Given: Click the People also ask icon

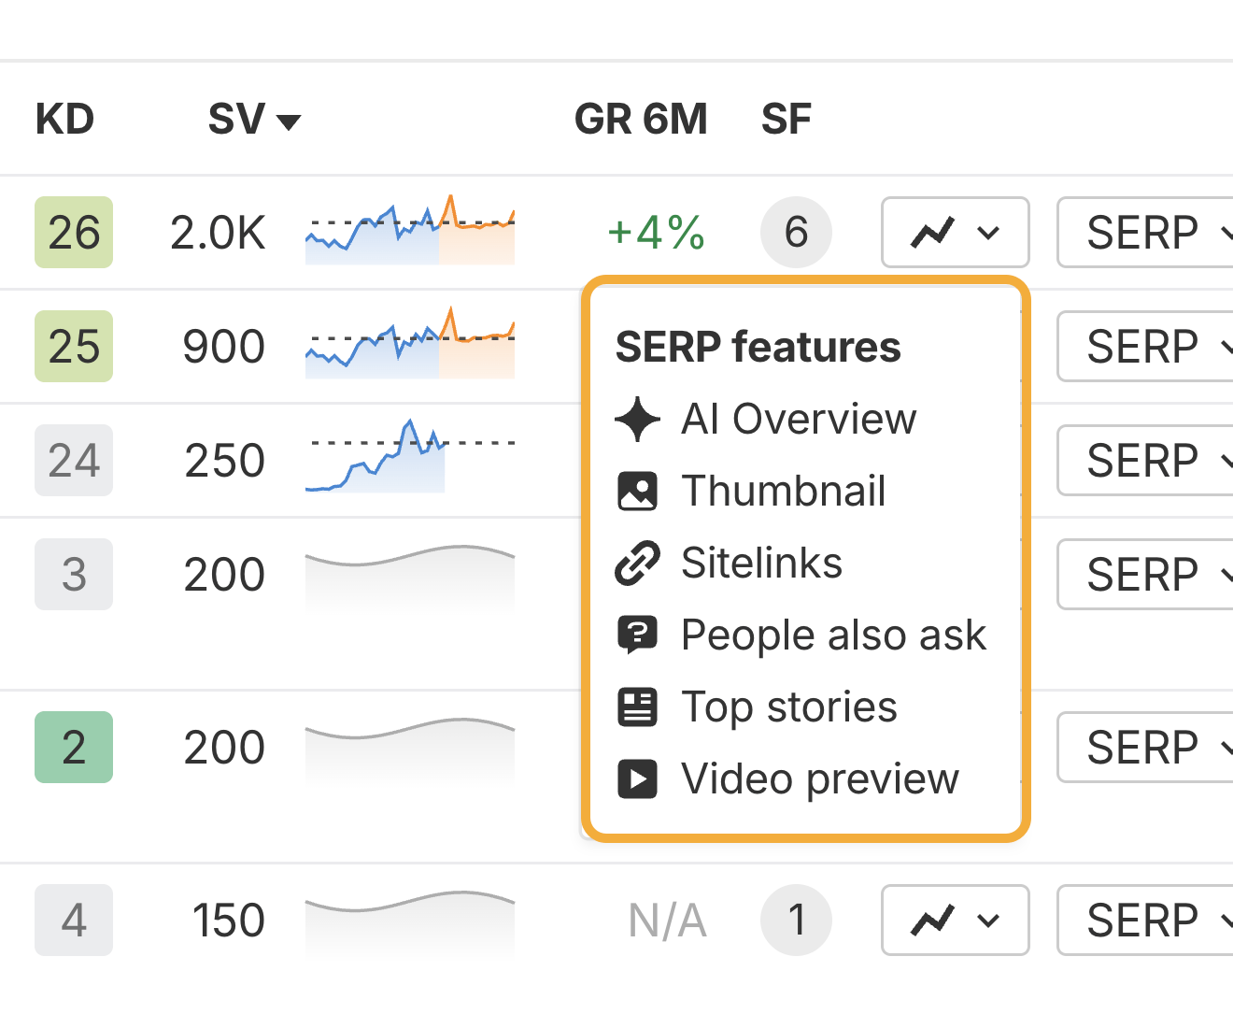Looking at the screenshot, I should [x=637, y=635].
